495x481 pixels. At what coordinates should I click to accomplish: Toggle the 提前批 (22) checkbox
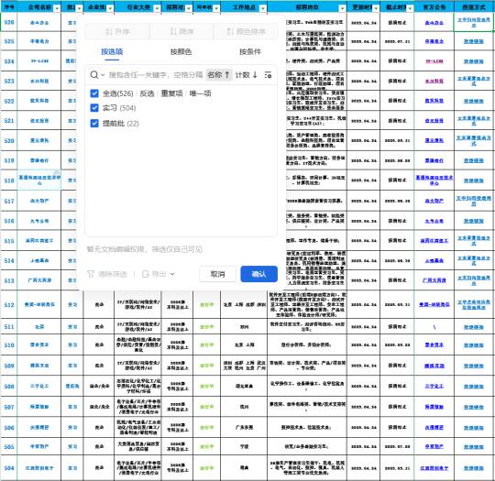pyautogui.click(x=94, y=123)
